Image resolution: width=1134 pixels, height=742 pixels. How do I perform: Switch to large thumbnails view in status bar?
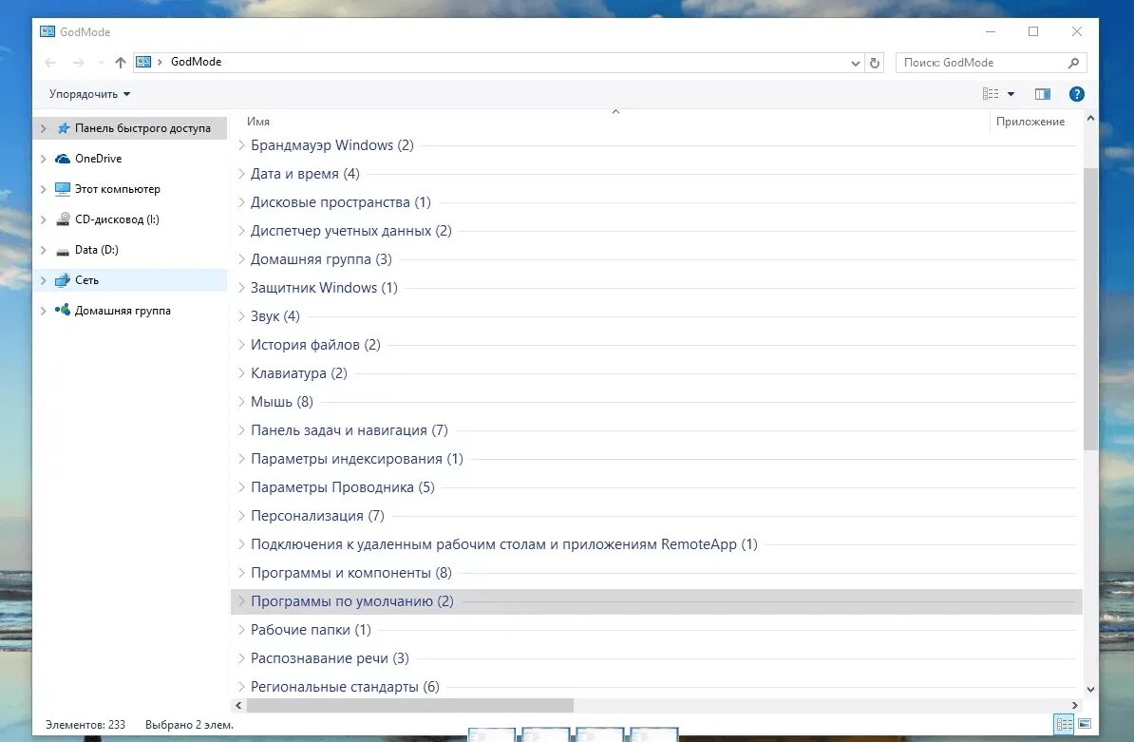(1085, 724)
